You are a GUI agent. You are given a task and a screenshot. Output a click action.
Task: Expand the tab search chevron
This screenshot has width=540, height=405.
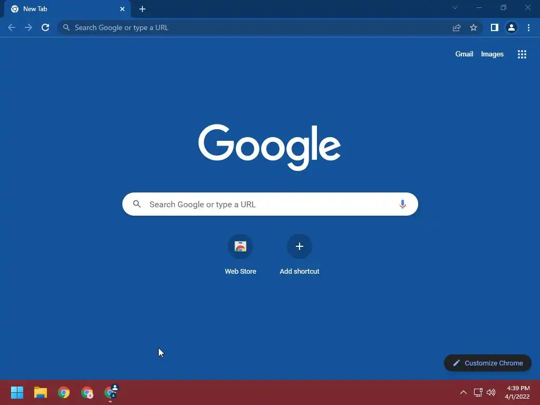[x=455, y=7]
